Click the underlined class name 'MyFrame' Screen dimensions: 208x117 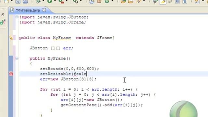click(x=62, y=38)
